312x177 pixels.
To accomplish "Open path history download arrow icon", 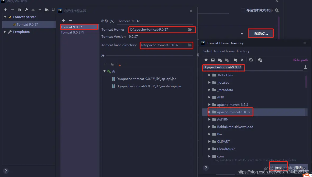I will point(306,67).
